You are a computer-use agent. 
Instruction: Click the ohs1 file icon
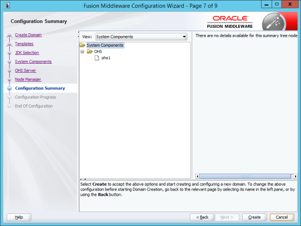(97, 58)
